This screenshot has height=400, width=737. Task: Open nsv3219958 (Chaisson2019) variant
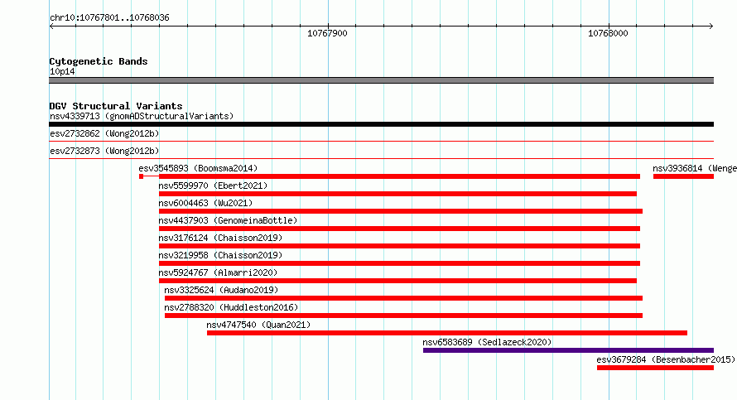point(220,255)
